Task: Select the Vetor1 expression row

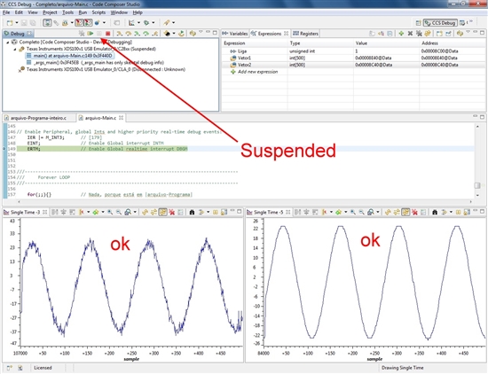Action: [353, 58]
